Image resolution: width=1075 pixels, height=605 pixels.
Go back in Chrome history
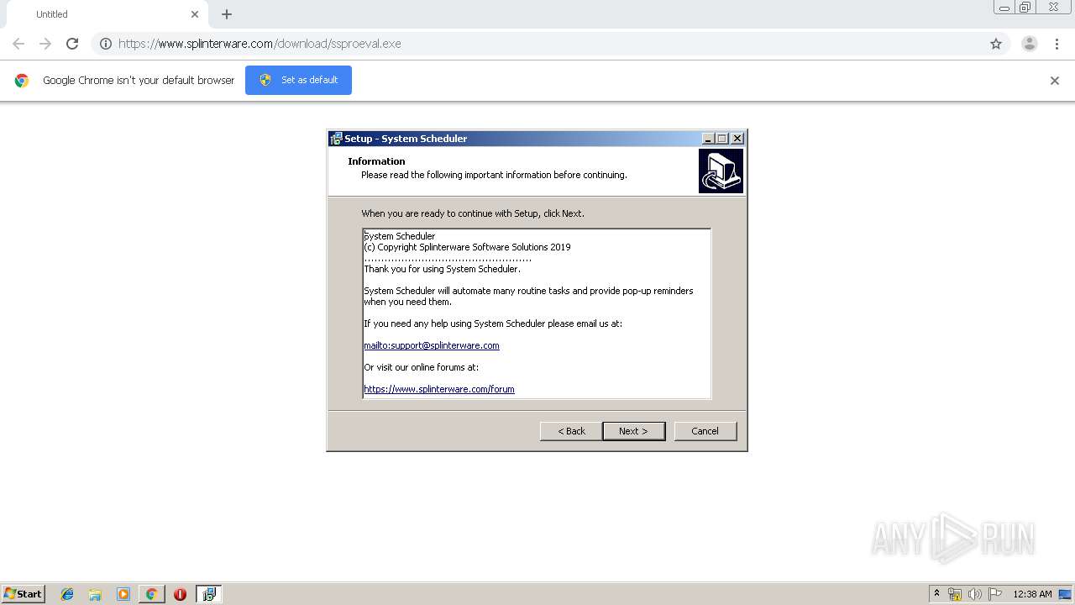[18, 44]
